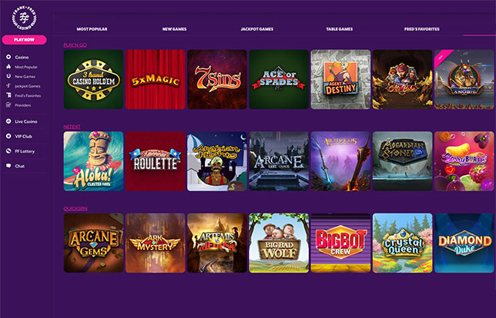
Task: Click the Live Casino sidebar icon
Action: pos(8,121)
